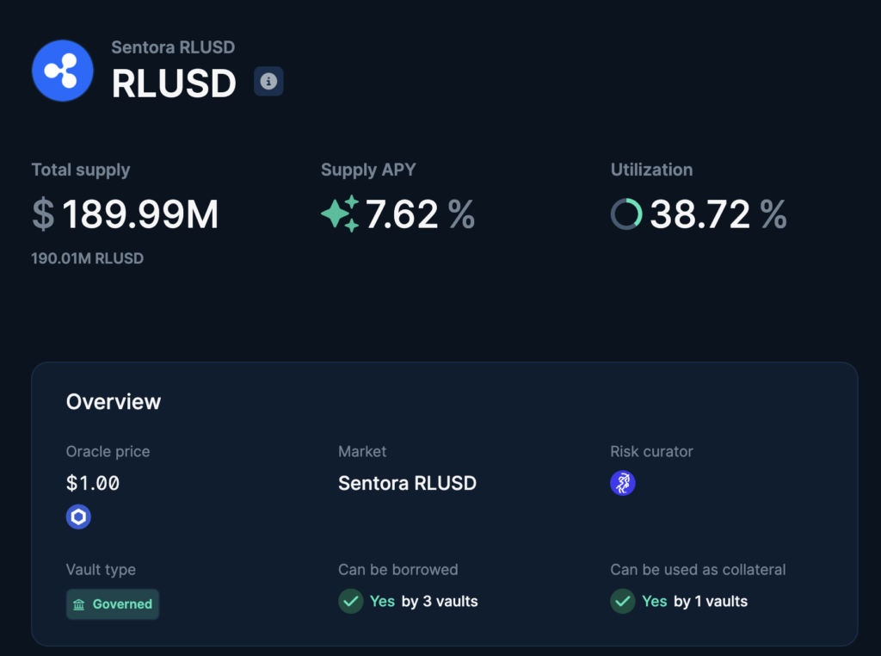This screenshot has width=881, height=656.
Task: Select the Chainlink oracle price icon
Action: (78, 517)
